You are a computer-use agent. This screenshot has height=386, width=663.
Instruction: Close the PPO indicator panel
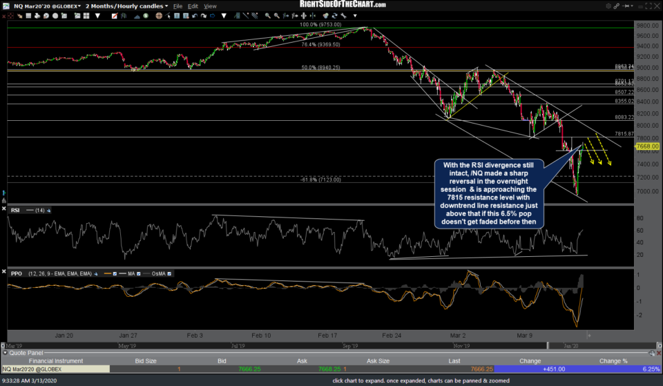coord(4,271)
